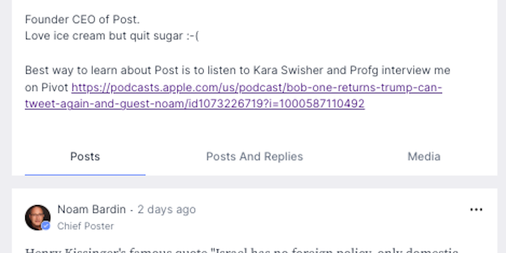Click "on Pivot" text before the link
This screenshot has width=506, height=253.
point(46,88)
